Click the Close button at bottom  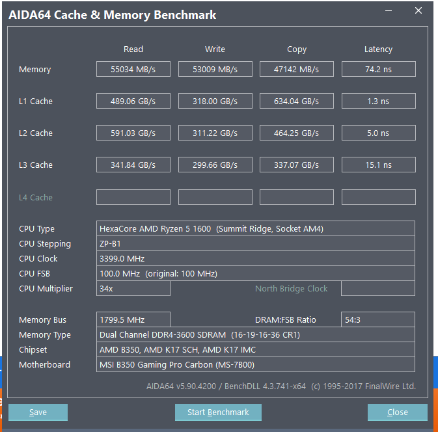(398, 412)
